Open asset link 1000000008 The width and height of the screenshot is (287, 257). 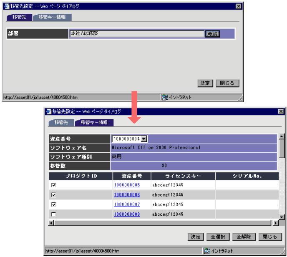(x=127, y=214)
